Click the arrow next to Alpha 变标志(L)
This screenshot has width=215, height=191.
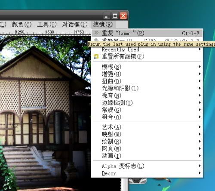(x=200, y=166)
